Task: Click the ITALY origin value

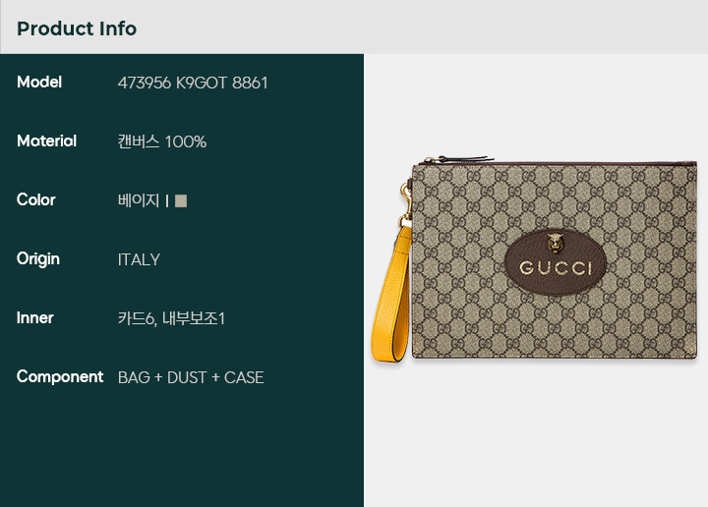Action: point(139,259)
